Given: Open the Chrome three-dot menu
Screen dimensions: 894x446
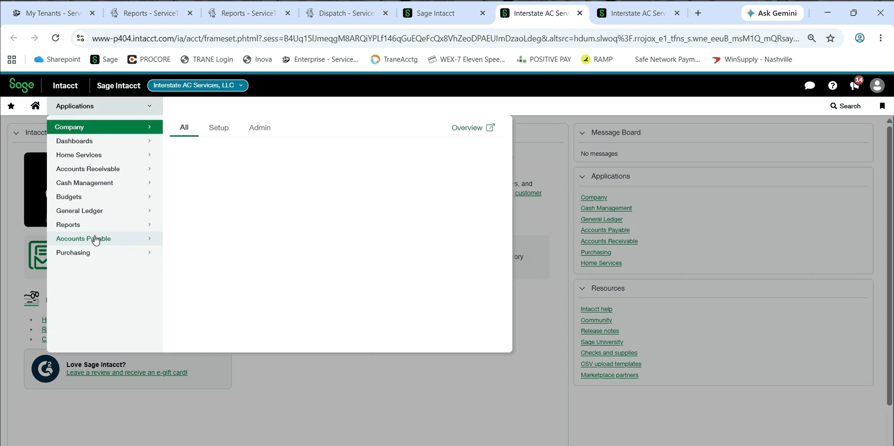Looking at the screenshot, I should pos(881,38).
